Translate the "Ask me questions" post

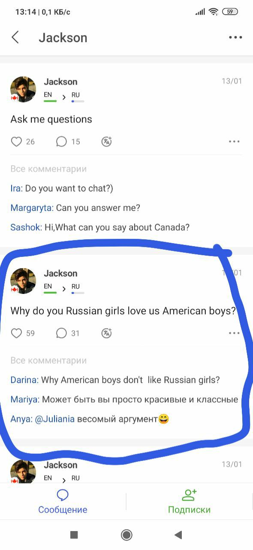pyautogui.click(x=106, y=142)
